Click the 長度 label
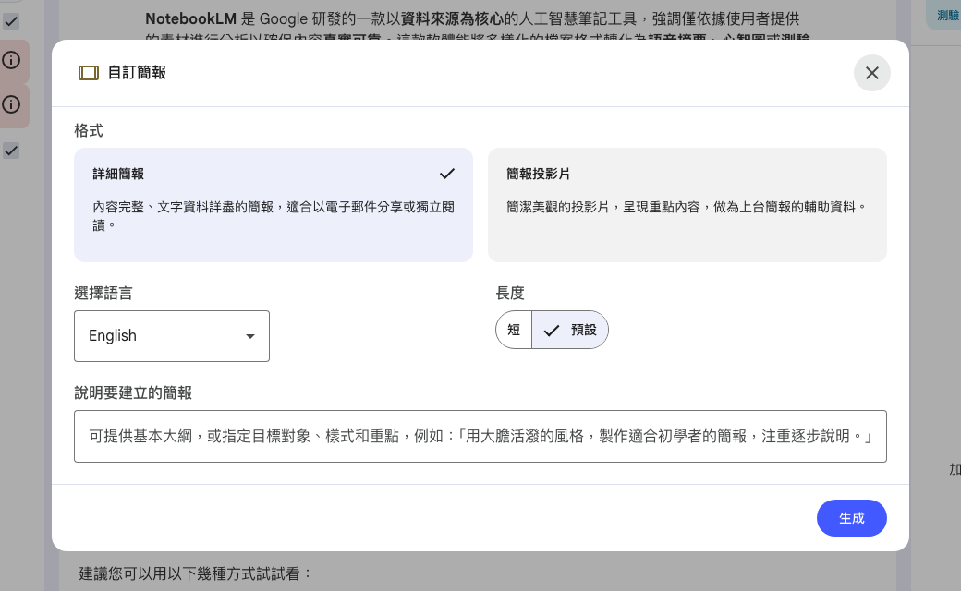The height and width of the screenshot is (591, 961). 510,294
